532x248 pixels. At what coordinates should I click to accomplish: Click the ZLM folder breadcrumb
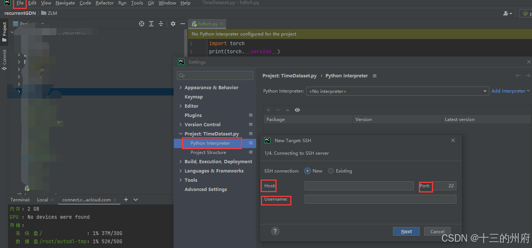pos(49,13)
